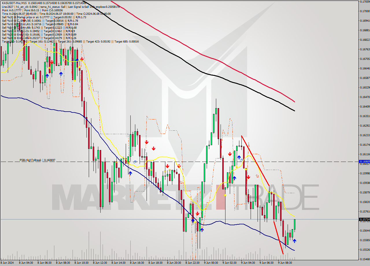
Task: Click the '9 Jun 00:30' time label
Action: [211, 263]
